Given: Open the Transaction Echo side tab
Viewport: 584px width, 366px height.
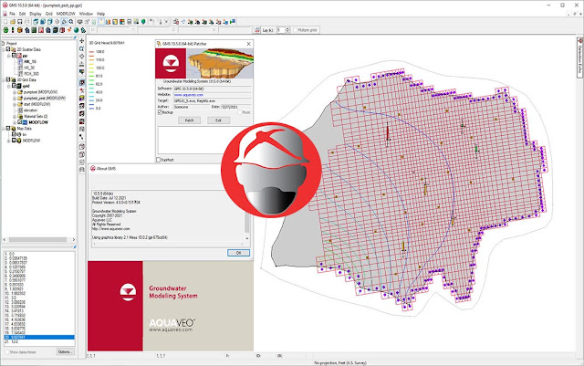Looking at the screenshot, I should click(580, 58).
